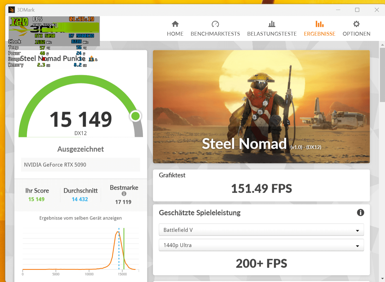Click the Durchschnitt score 14 432
Screen dimensions: 385x282
click(80, 199)
